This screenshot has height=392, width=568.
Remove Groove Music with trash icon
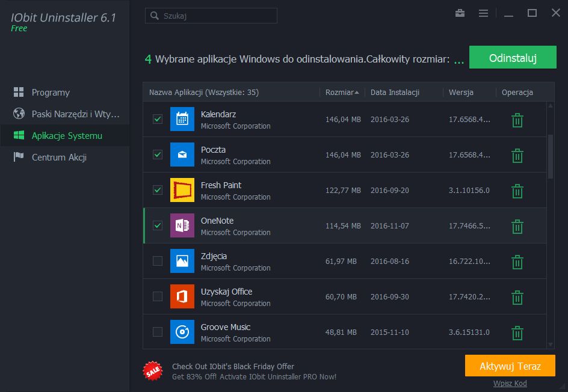coord(517,333)
